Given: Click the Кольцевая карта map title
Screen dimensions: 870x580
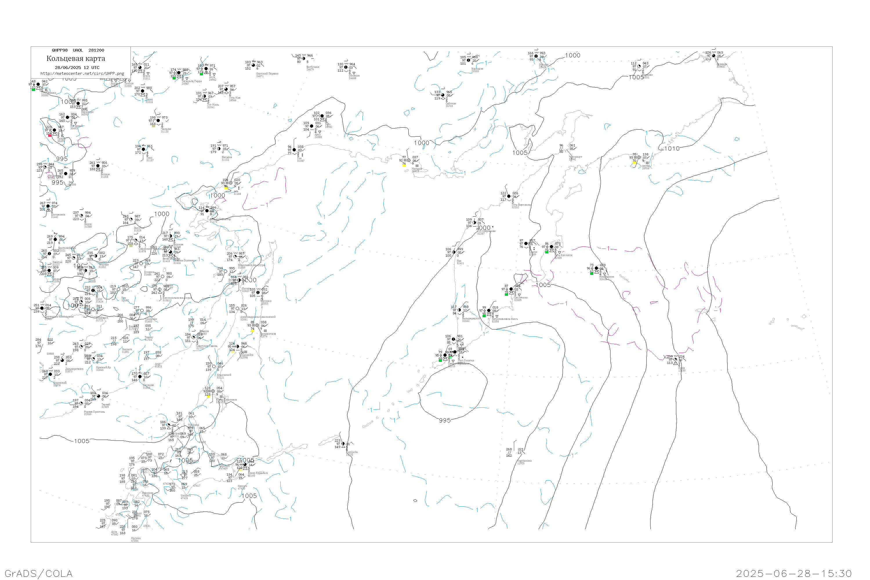Looking at the screenshot, I should tap(76, 59).
